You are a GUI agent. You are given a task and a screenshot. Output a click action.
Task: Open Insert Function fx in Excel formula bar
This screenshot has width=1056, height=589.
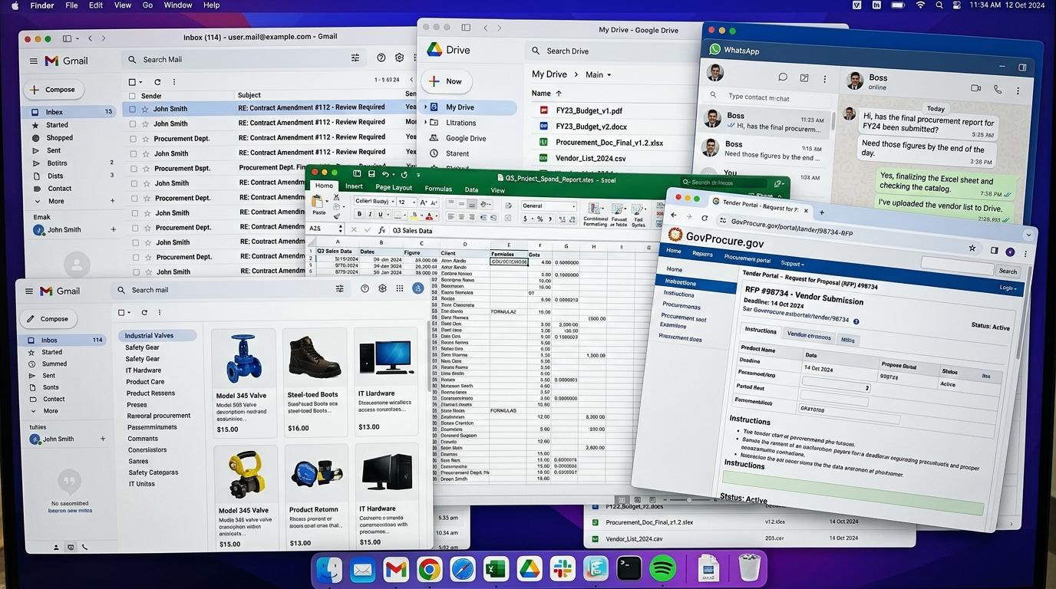pos(381,230)
